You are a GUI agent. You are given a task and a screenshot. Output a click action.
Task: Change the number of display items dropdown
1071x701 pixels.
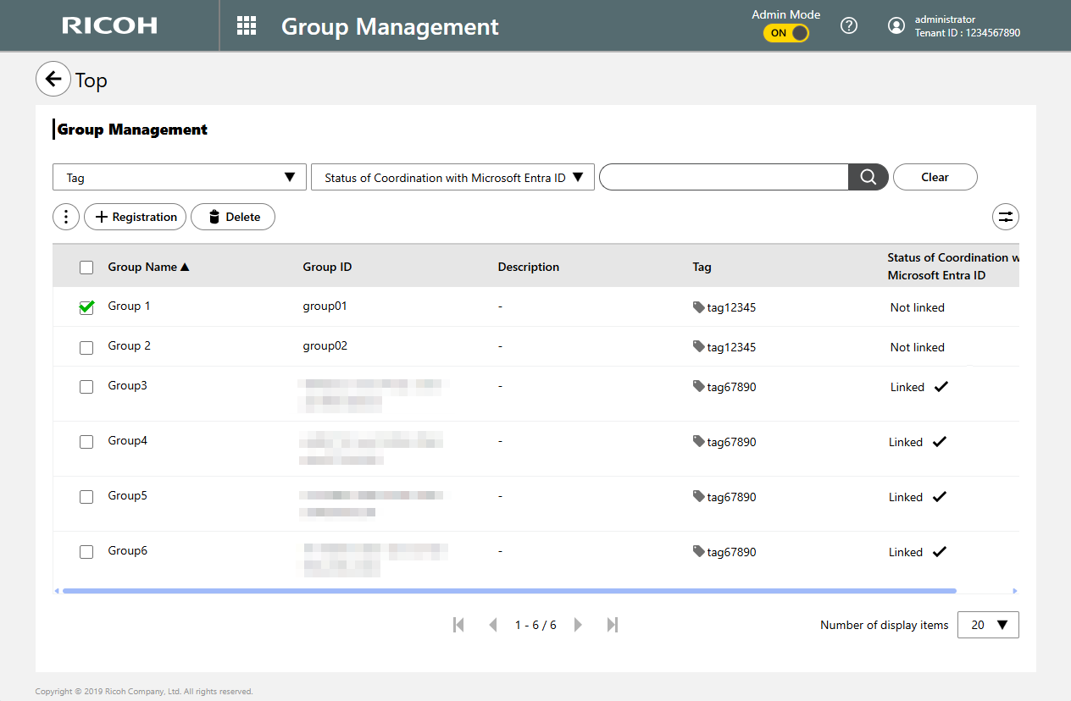pyautogui.click(x=988, y=625)
